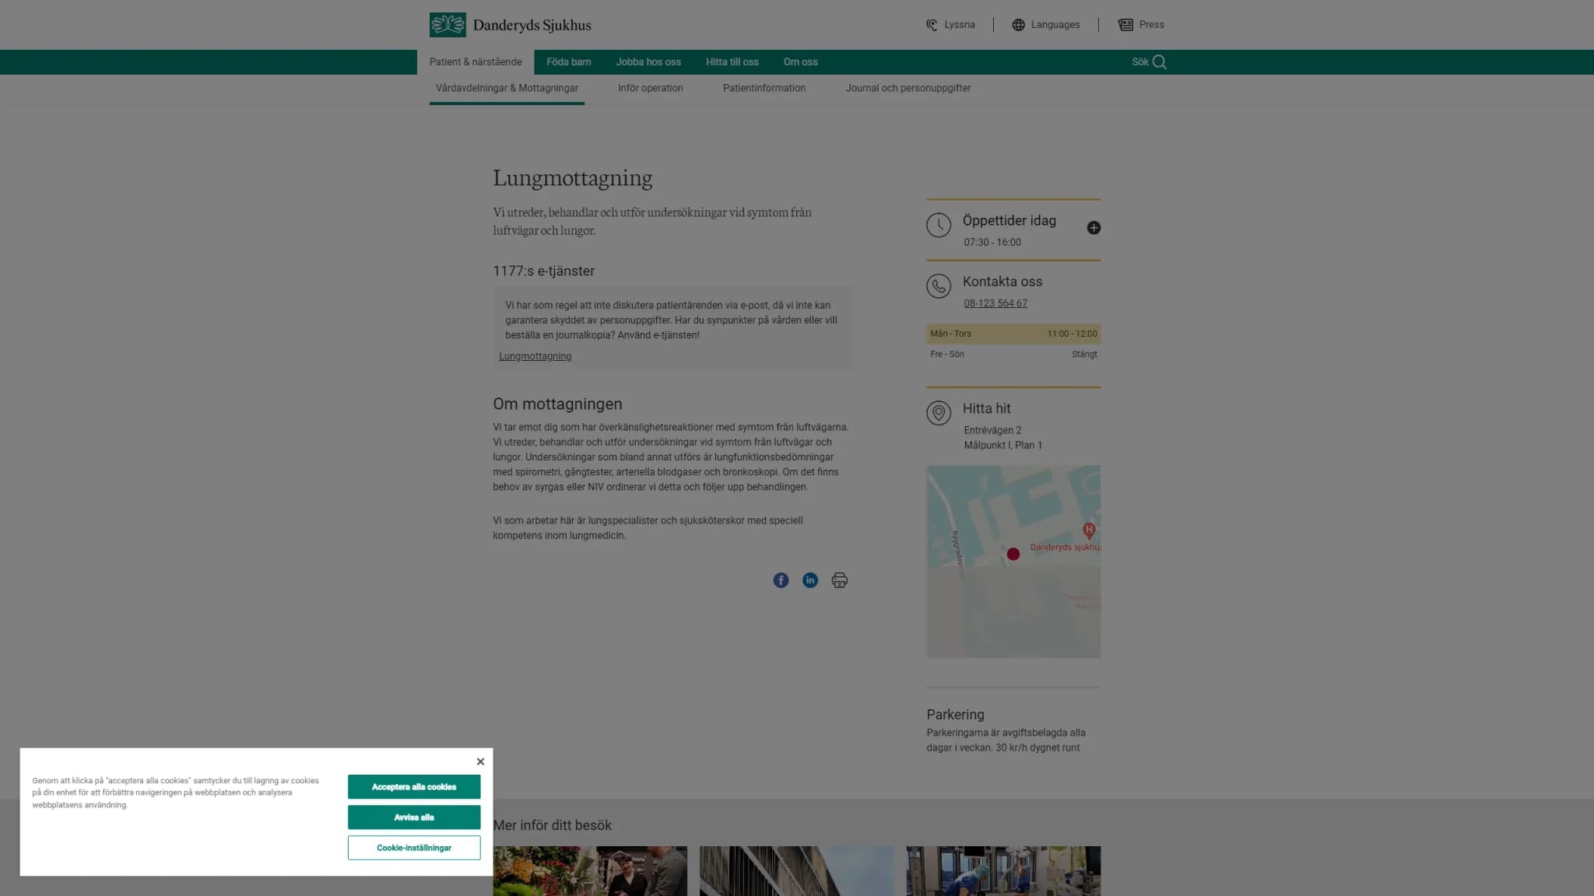The image size is (1594, 896).
Task: Follow the Lungmottagning e-tjänster link
Action: 535,356
